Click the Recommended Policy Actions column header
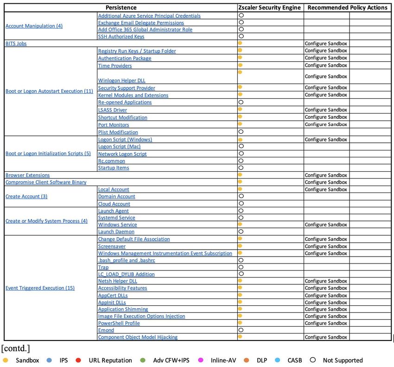Screen dimensions: 394x367 [348, 8]
